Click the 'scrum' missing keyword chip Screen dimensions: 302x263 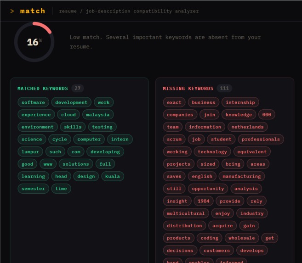pyautogui.click(x=174, y=139)
